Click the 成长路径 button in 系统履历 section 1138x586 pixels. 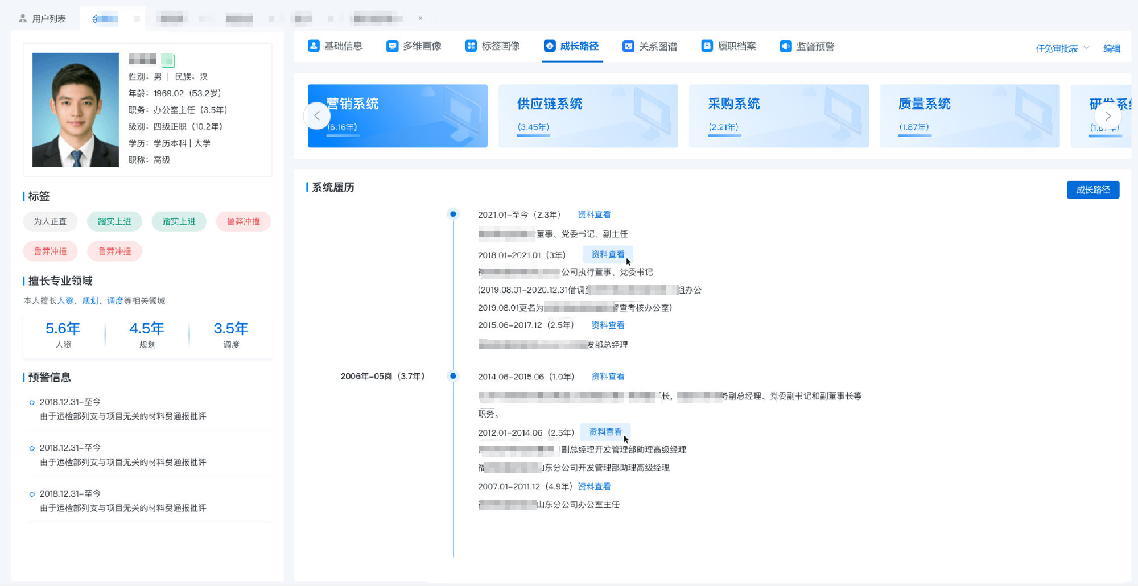(1092, 189)
